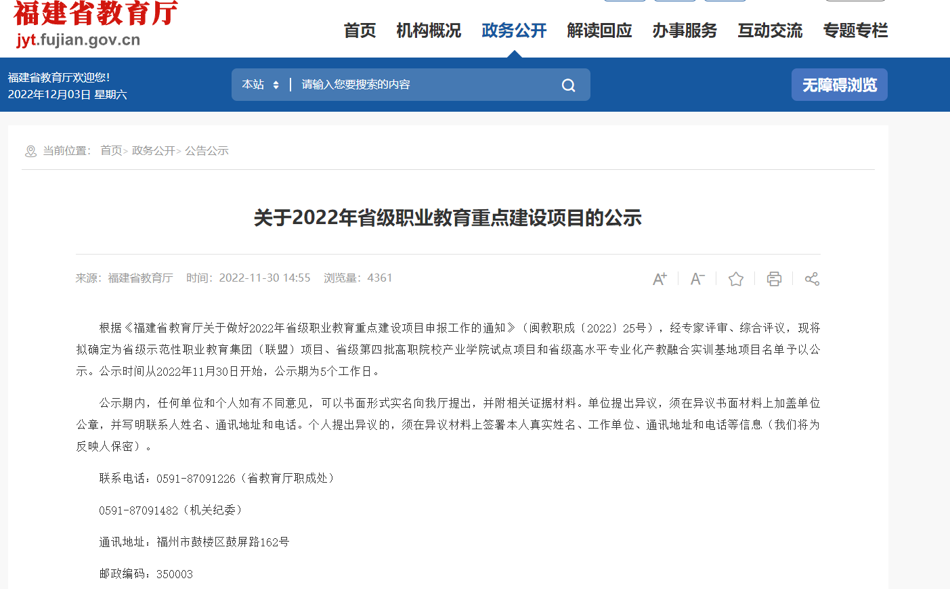The width and height of the screenshot is (950, 589).
Task: Select the 政务公开 navigation tab
Action: (514, 30)
